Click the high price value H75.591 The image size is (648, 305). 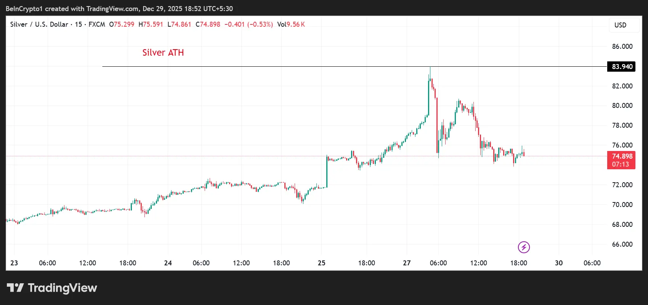coord(151,24)
